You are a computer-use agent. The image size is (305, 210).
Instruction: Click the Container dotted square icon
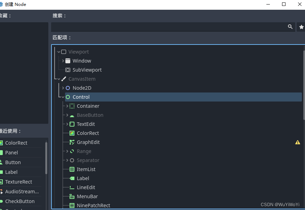72,106
